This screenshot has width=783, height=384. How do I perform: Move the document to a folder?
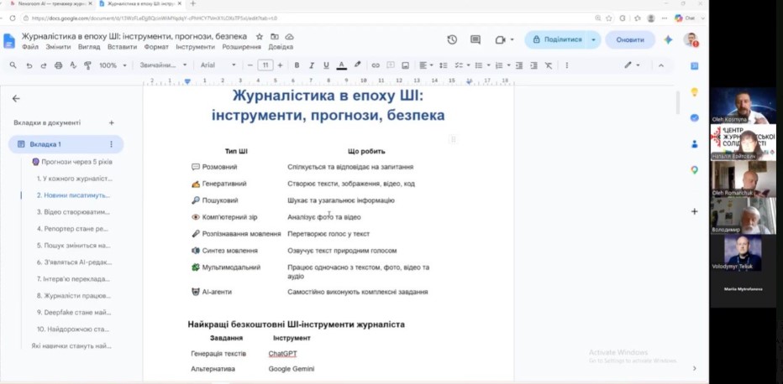coord(274,37)
